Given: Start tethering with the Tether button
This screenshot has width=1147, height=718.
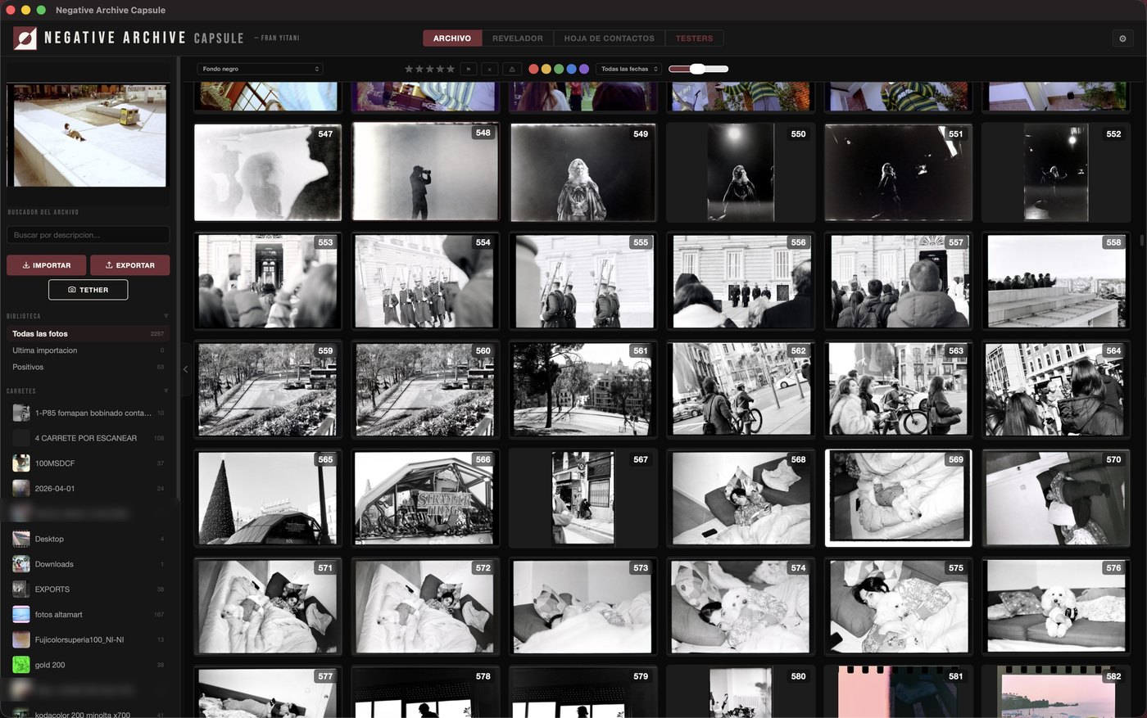Looking at the screenshot, I should click(x=88, y=290).
